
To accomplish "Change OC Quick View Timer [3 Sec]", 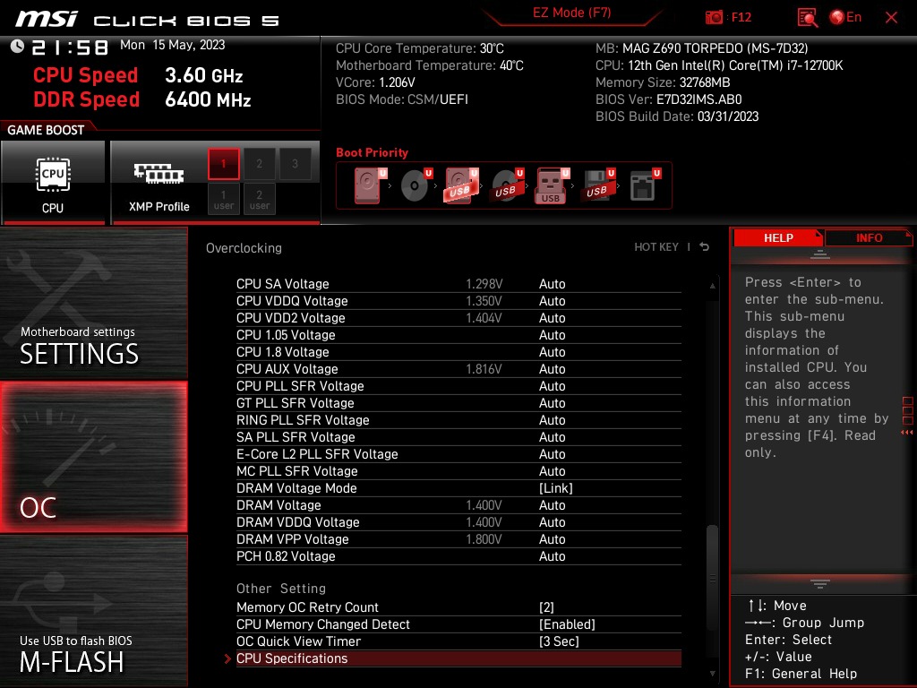I will click(559, 641).
